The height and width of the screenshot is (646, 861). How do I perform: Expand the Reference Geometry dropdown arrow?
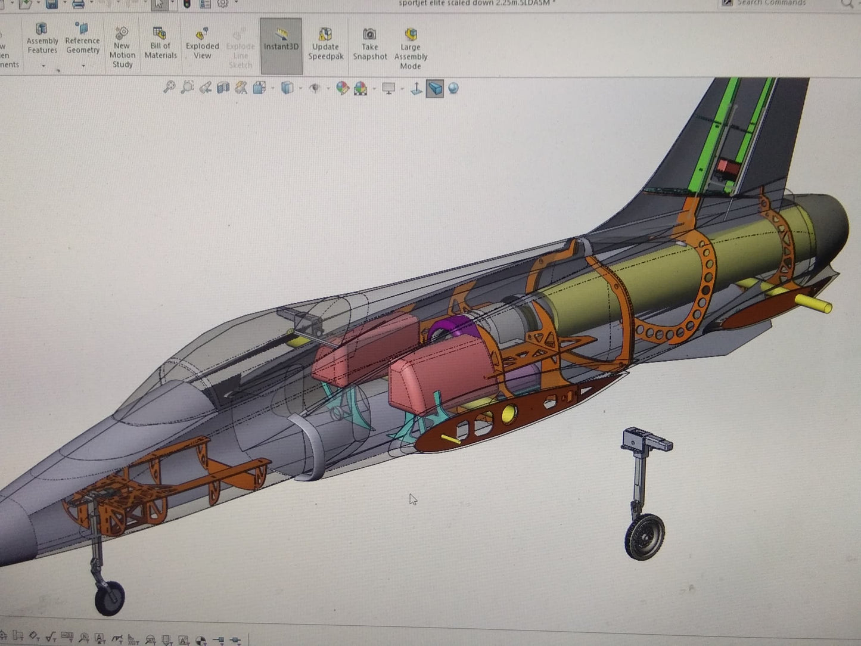(83, 66)
